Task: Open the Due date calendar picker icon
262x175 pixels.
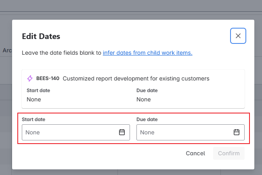Action: [x=237, y=132]
